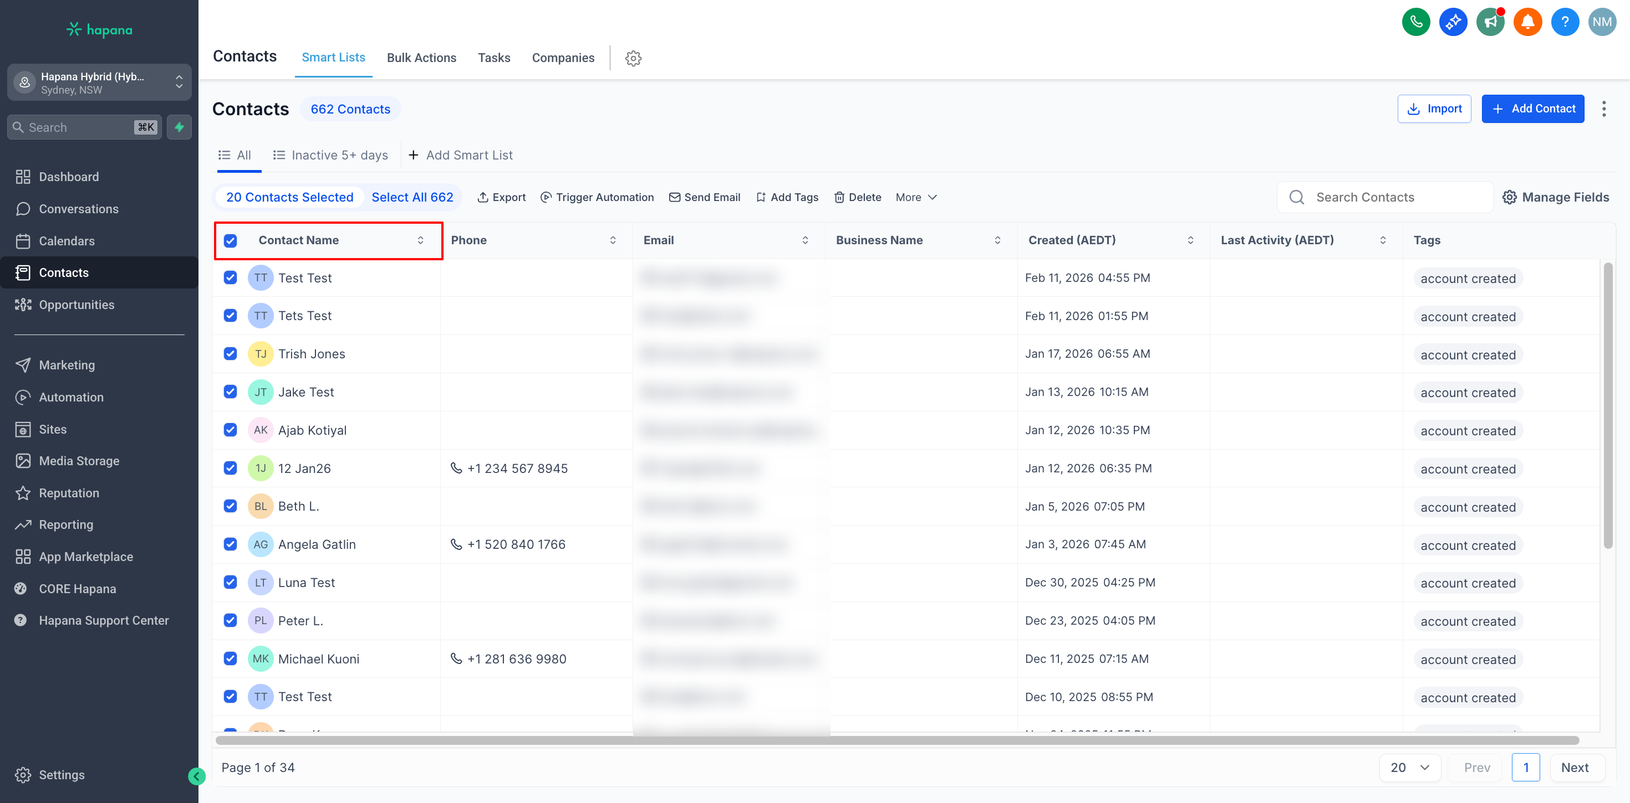
Task: Expand the More actions dropdown
Action: point(915,197)
